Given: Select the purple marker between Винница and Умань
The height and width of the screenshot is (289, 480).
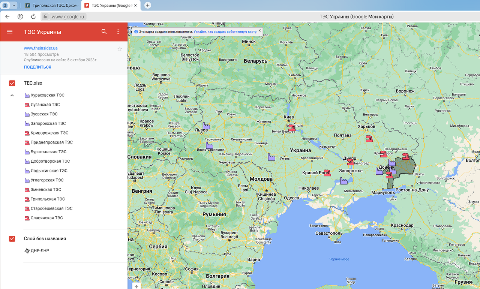Looking at the screenshot, I should click(271, 157).
